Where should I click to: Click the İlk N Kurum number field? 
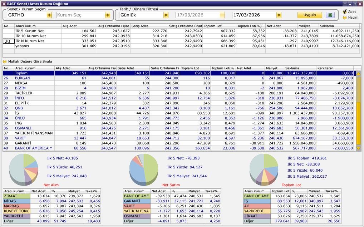[9, 41]
